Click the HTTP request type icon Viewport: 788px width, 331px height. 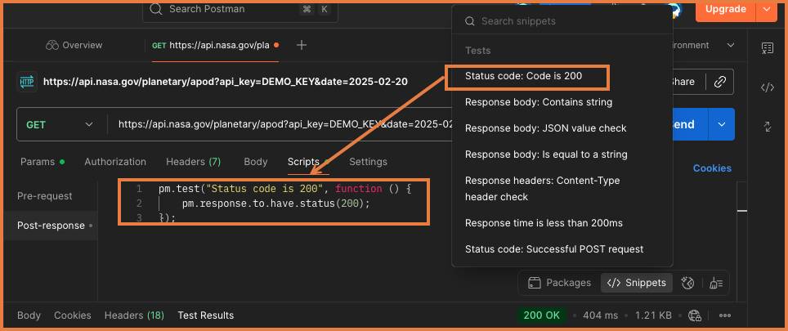(27, 82)
